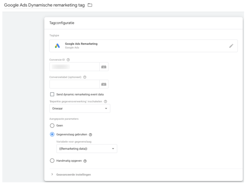Show help for Conversie-ID
The height and width of the screenshot is (184, 247).
[68, 60]
